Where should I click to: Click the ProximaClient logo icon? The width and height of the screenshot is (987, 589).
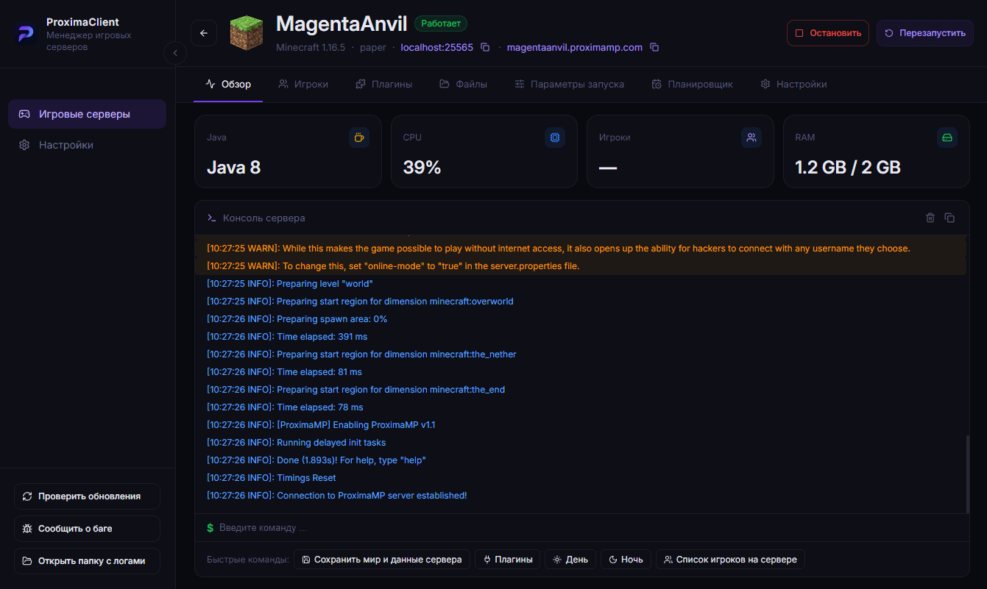[x=26, y=34]
